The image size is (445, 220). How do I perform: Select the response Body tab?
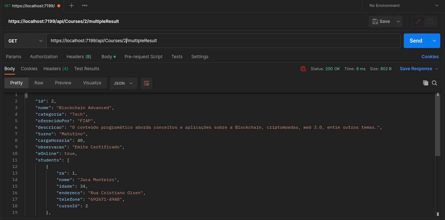click(9, 69)
